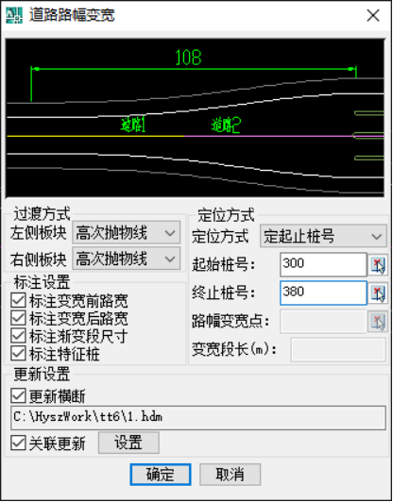Open 定位方式 dropdown showing 定起止桩号

pyautogui.click(x=323, y=236)
